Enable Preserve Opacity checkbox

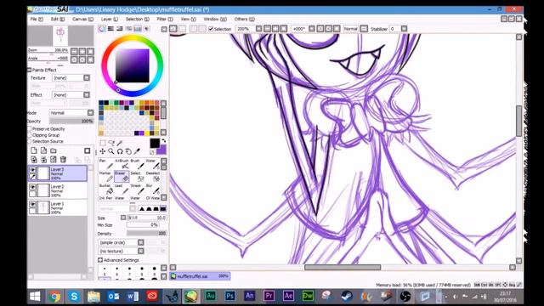coord(30,128)
